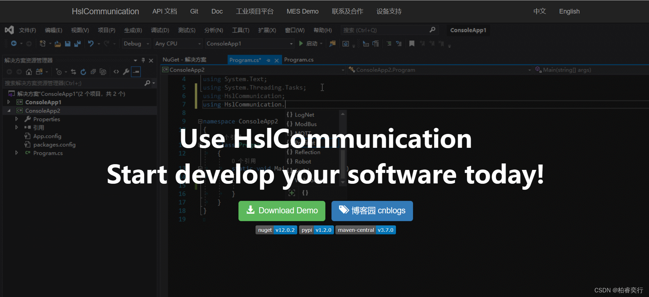Open the pypi v1.2.0 badge
Screen dimensions: 649x297
[x=316, y=230]
